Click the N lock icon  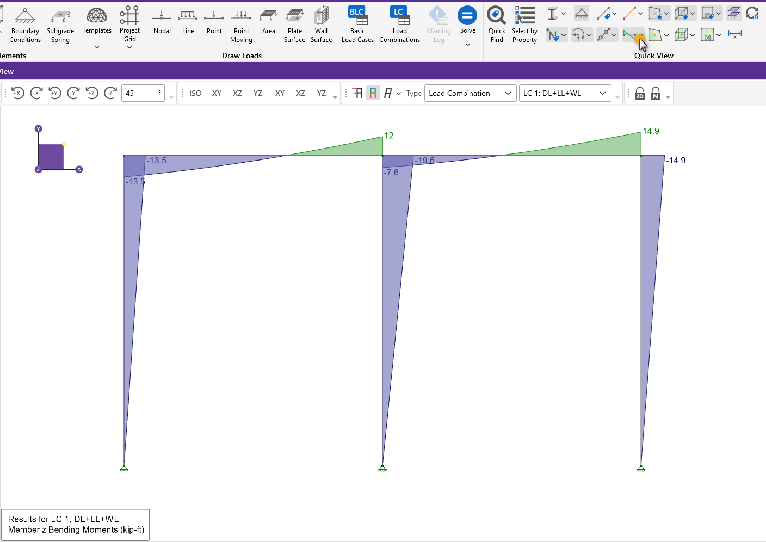[656, 93]
